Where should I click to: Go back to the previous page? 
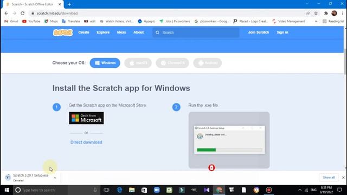pos(6,13)
